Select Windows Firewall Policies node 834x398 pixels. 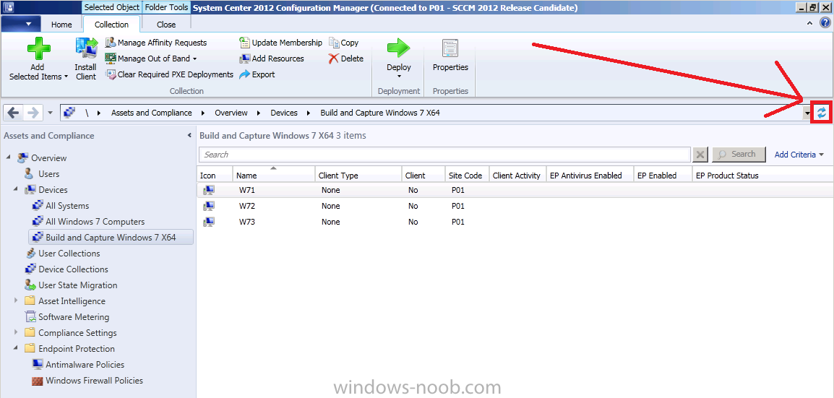94,381
